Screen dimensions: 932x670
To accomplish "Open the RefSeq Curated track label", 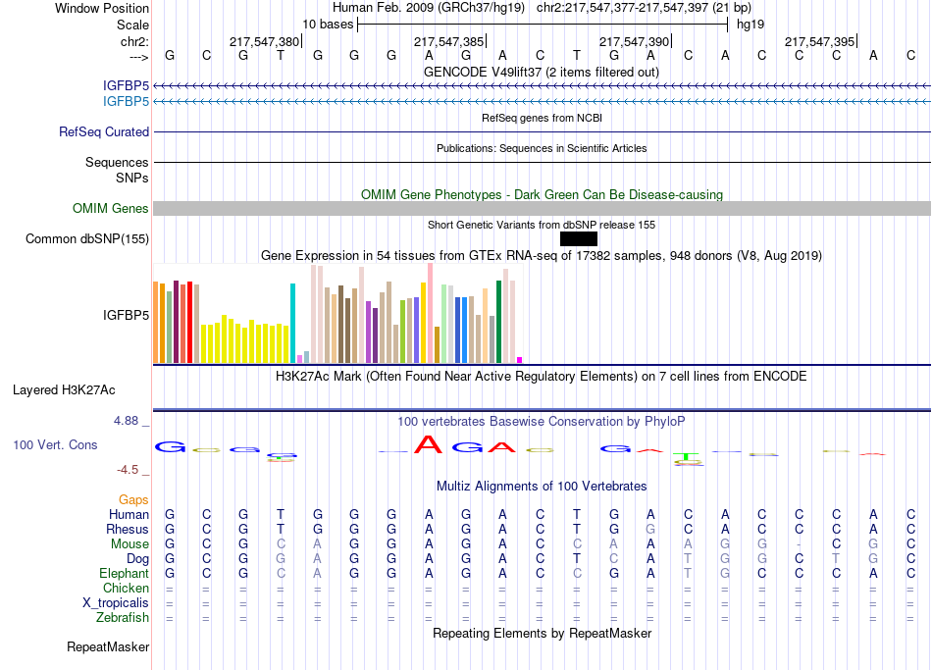I will (104, 131).
